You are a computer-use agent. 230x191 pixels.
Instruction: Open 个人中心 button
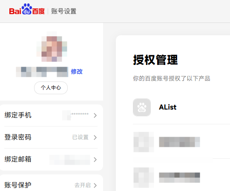pyautogui.click(x=51, y=88)
